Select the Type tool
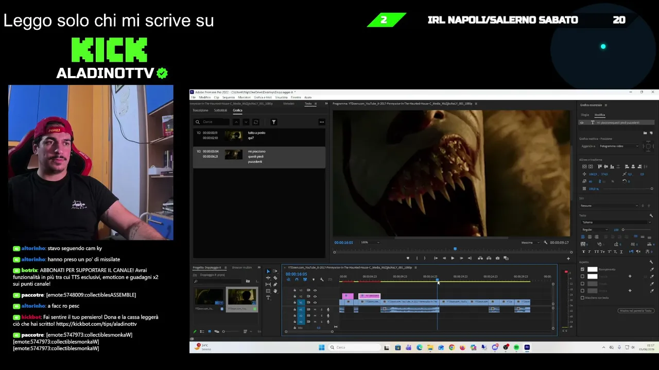The image size is (659, 370). (x=268, y=298)
